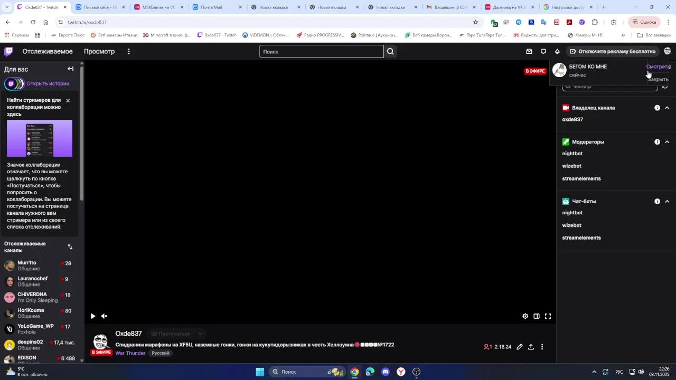Sort followed channels with the arrows icon

(x=70, y=246)
